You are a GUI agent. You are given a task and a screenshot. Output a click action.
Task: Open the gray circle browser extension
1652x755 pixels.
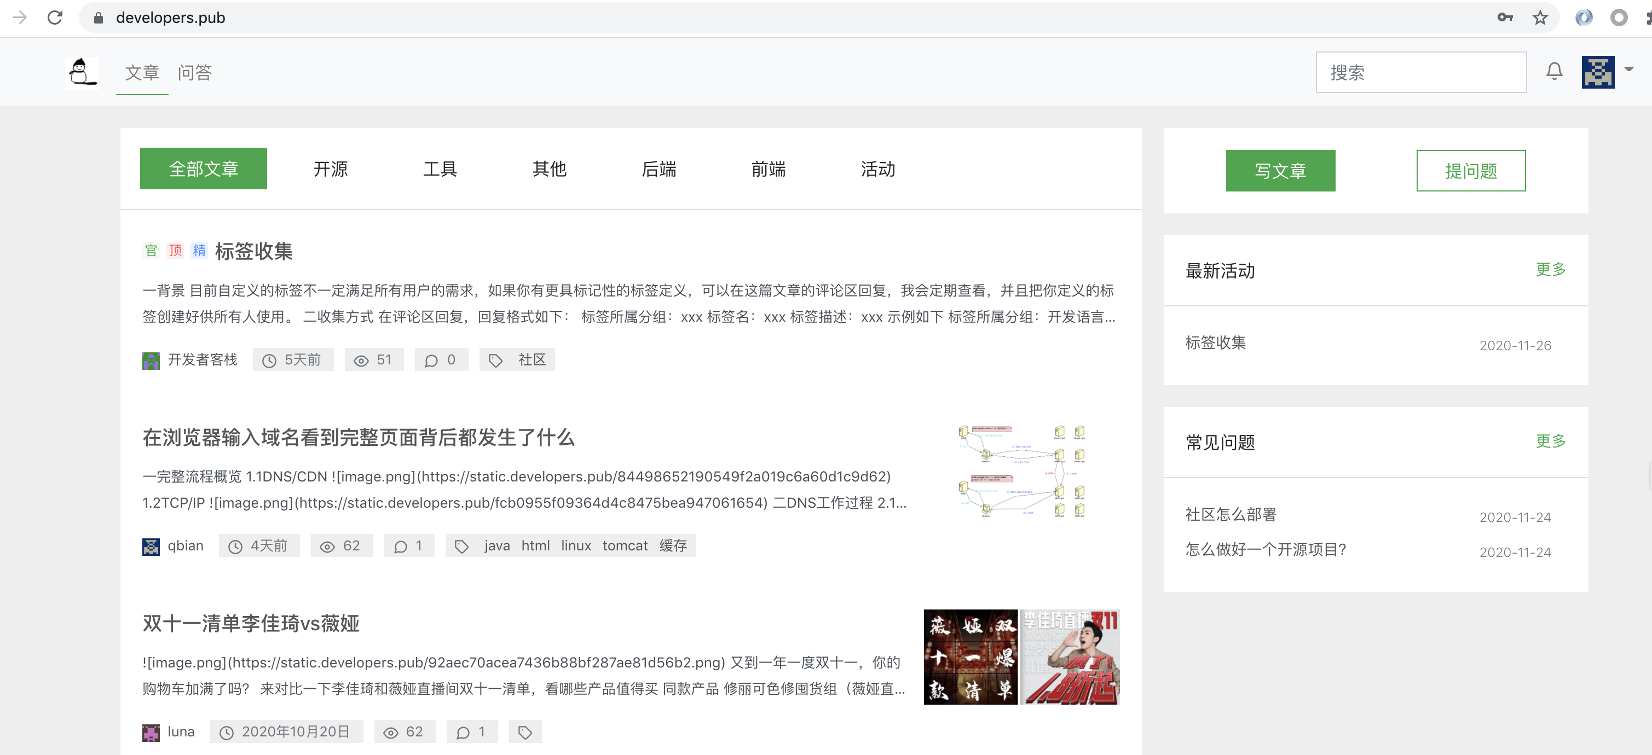pos(1619,18)
